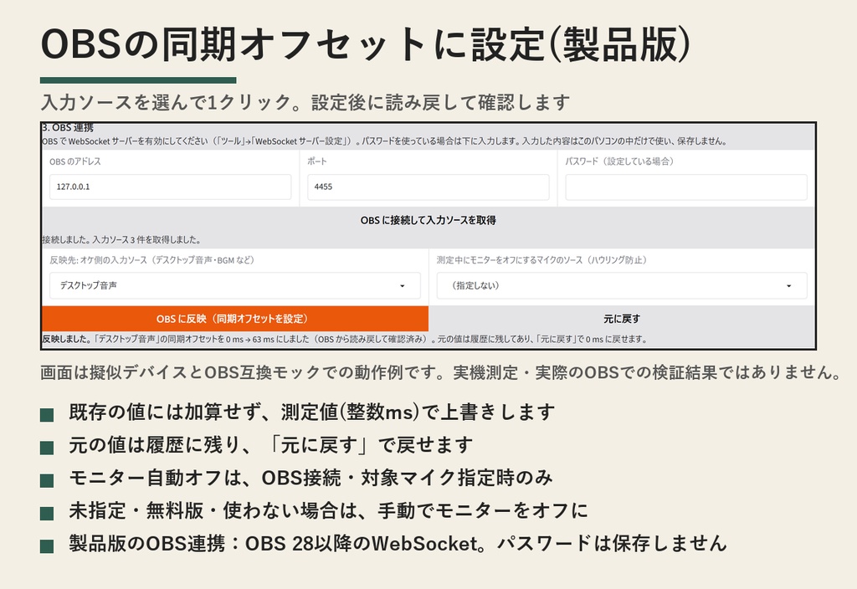Open the (指定しない) mic source selector
This screenshot has width=857, height=589.
(622, 286)
